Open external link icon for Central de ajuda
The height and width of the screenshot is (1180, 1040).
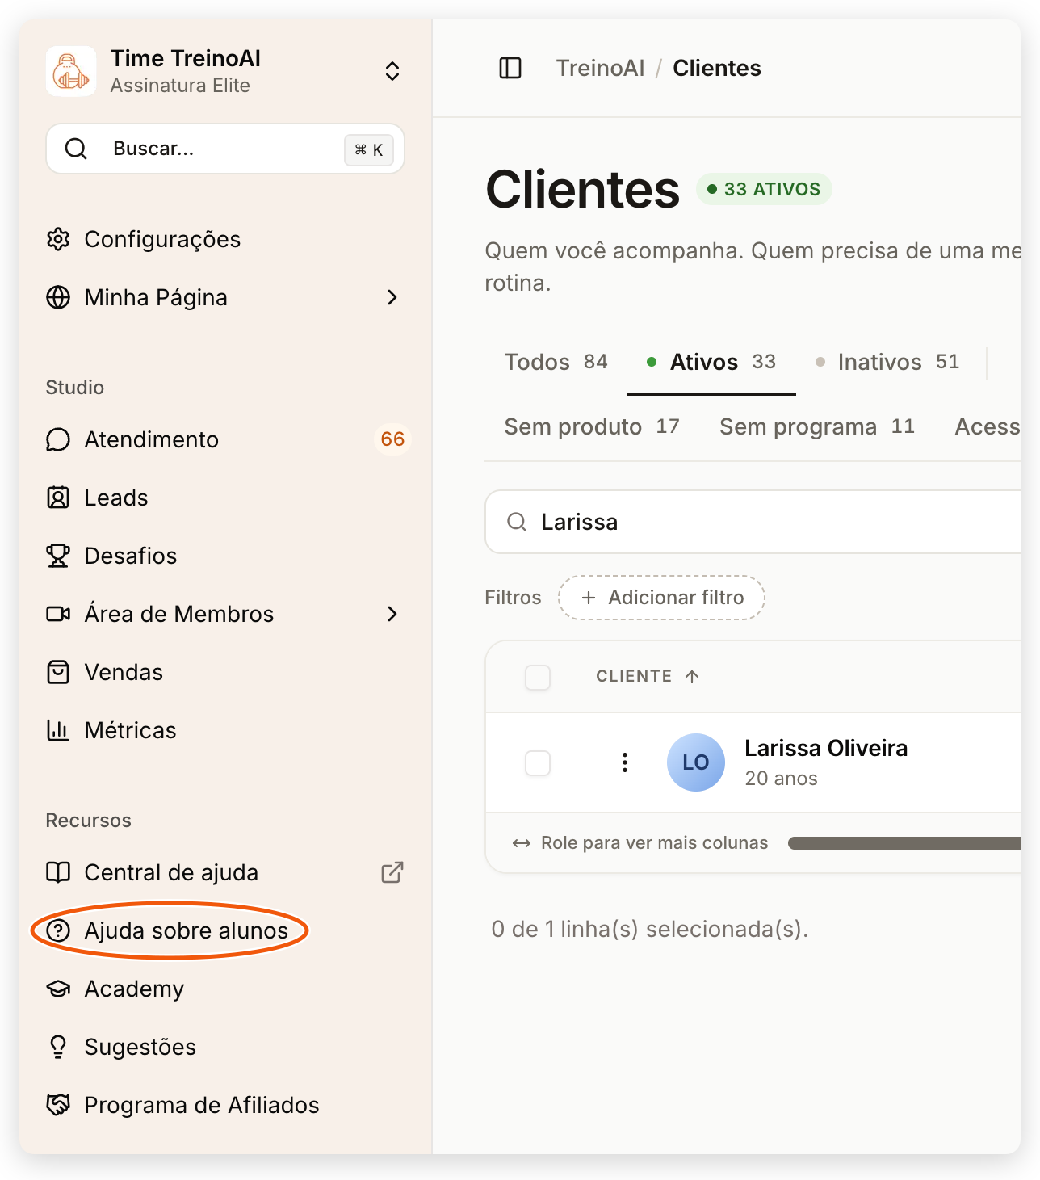point(392,872)
